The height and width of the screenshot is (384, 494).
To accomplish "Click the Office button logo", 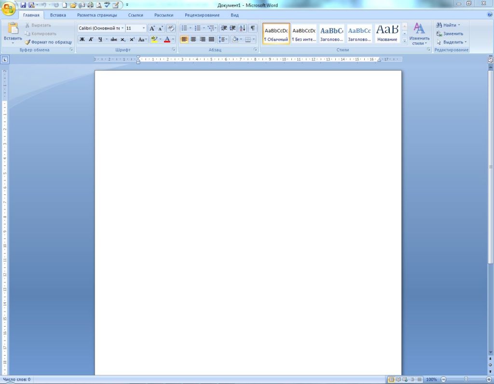I will click(x=9, y=8).
